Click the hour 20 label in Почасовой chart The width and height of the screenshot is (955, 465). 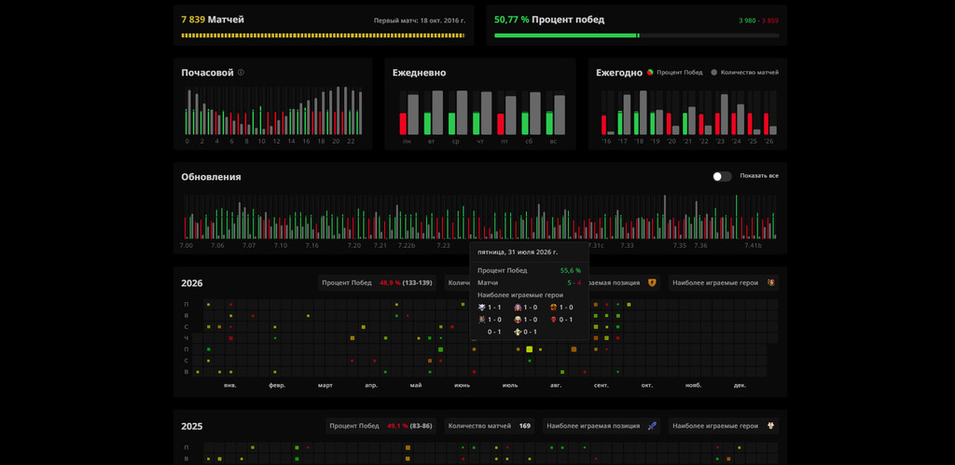point(336,142)
